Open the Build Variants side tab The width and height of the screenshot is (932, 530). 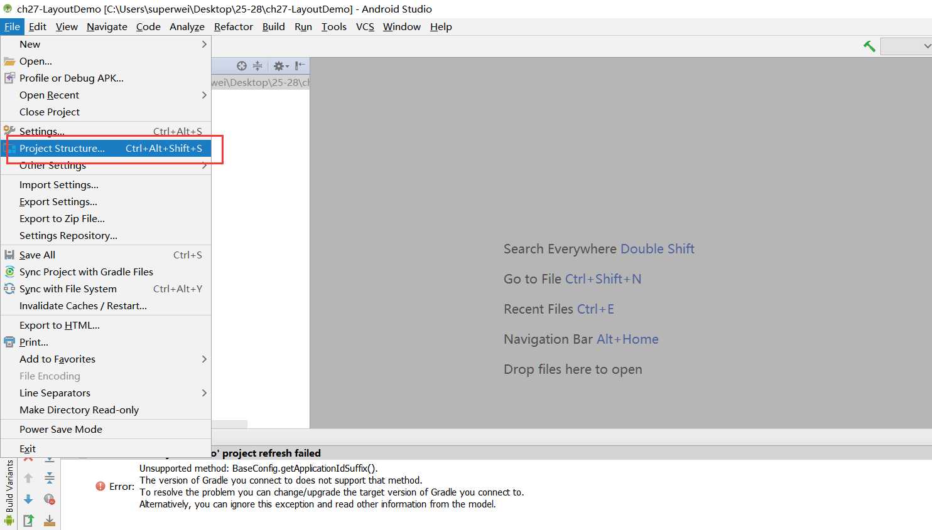point(9,486)
